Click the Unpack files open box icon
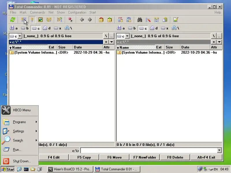Viewport: 231px width, 173px height. (x=109, y=20)
